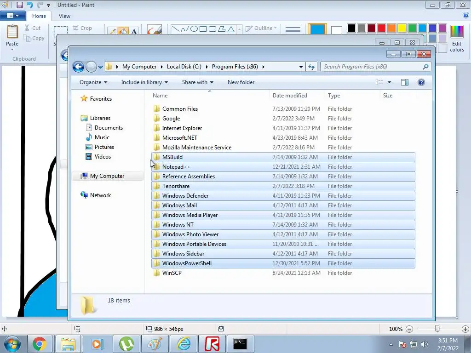Image resolution: width=471 pixels, height=353 pixels.
Task: Choose the black color swatch in Paint
Action: [x=351, y=28]
